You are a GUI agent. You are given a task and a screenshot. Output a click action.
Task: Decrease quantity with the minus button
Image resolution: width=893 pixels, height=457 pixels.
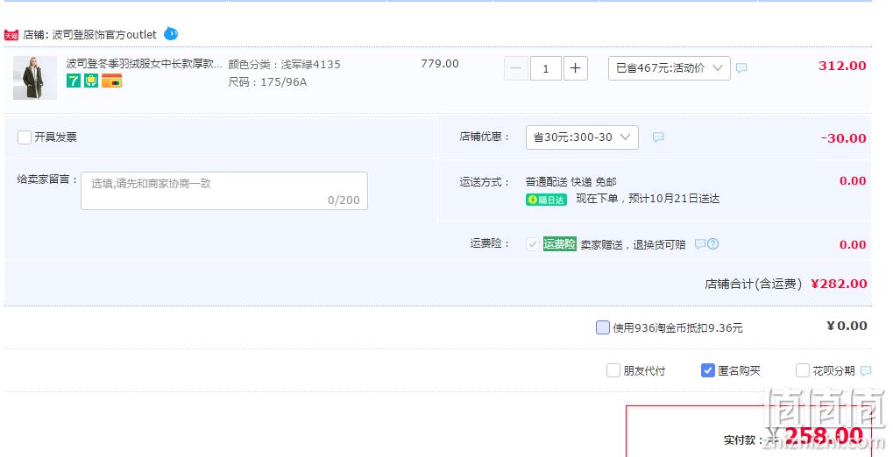tap(516, 68)
